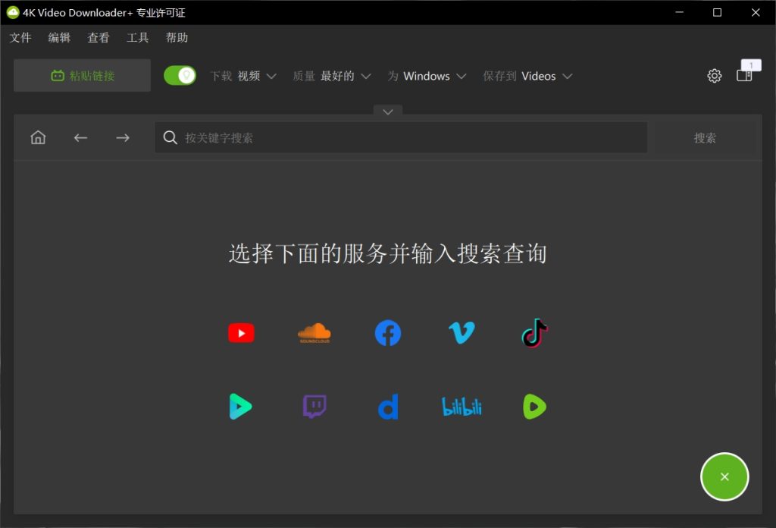Open the 工具 menu
The width and height of the screenshot is (776, 528).
click(137, 37)
